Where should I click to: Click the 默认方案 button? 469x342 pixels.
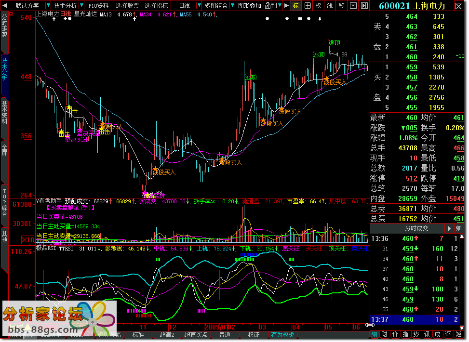pyautogui.click(x=27, y=5)
